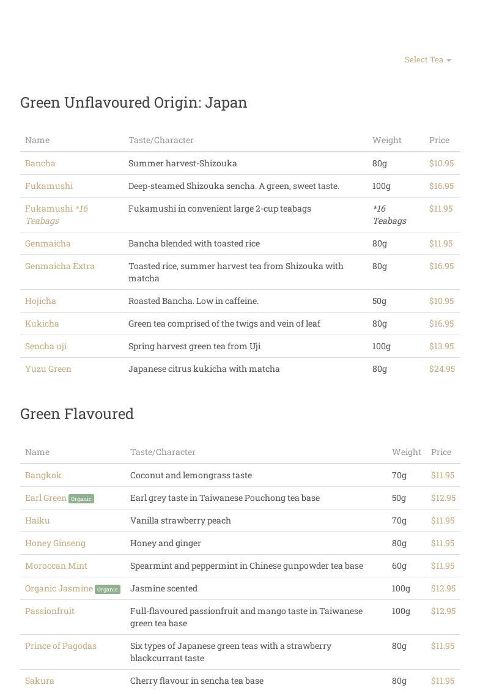Open the Moroccan Mint tea page
The height and width of the screenshot is (696, 480).
click(56, 566)
